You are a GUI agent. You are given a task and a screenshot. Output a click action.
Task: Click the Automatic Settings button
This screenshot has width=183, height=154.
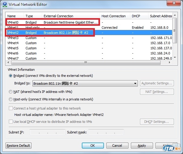pos(157,83)
